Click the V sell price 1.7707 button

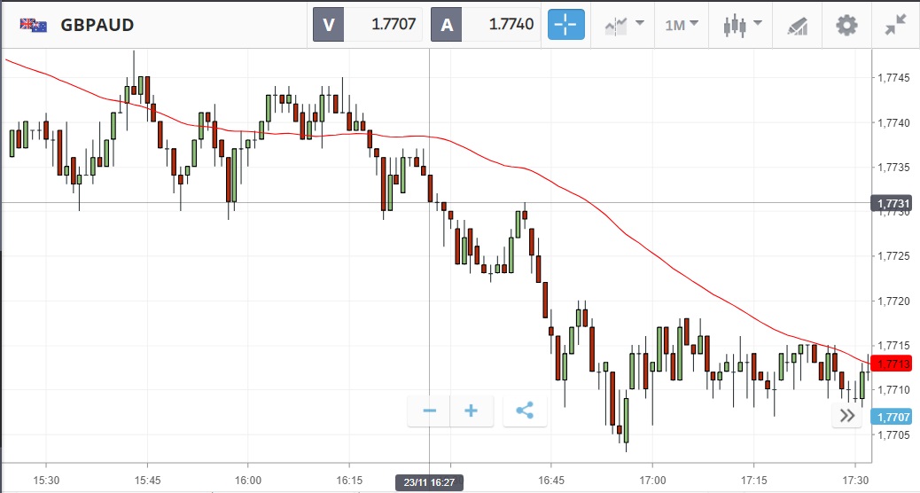[367, 25]
